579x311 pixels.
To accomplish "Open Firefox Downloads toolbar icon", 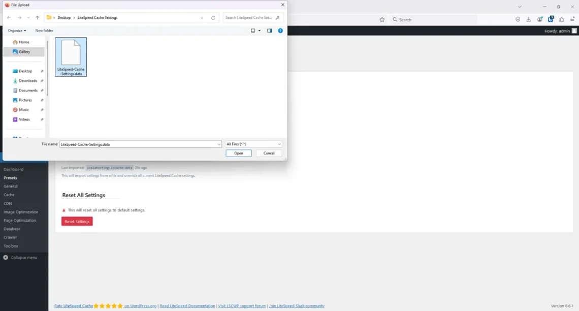I will pyautogui.click(x=529, y=20).
